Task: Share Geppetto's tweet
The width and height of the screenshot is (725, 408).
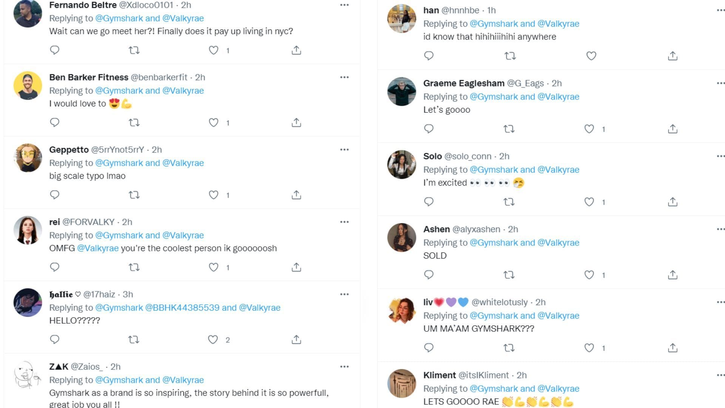Action: 296,195
